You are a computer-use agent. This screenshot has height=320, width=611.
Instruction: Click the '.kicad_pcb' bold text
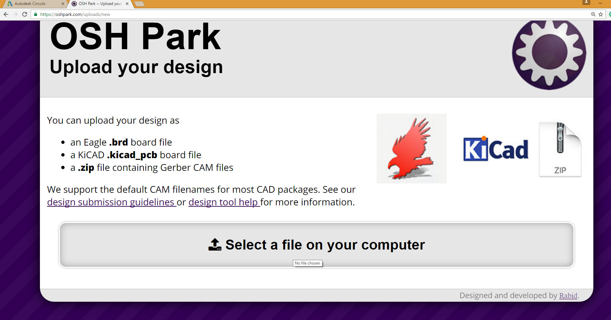(x=132, y=155)
